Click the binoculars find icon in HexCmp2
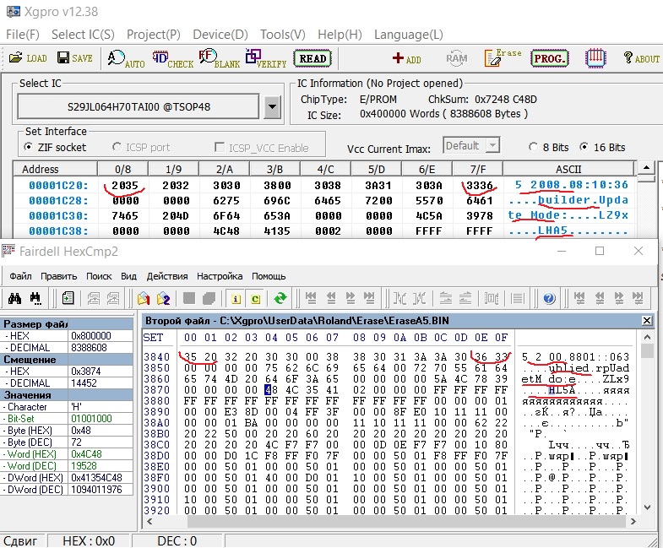This screenshot has height=548, width=663. tap(14, 298)
